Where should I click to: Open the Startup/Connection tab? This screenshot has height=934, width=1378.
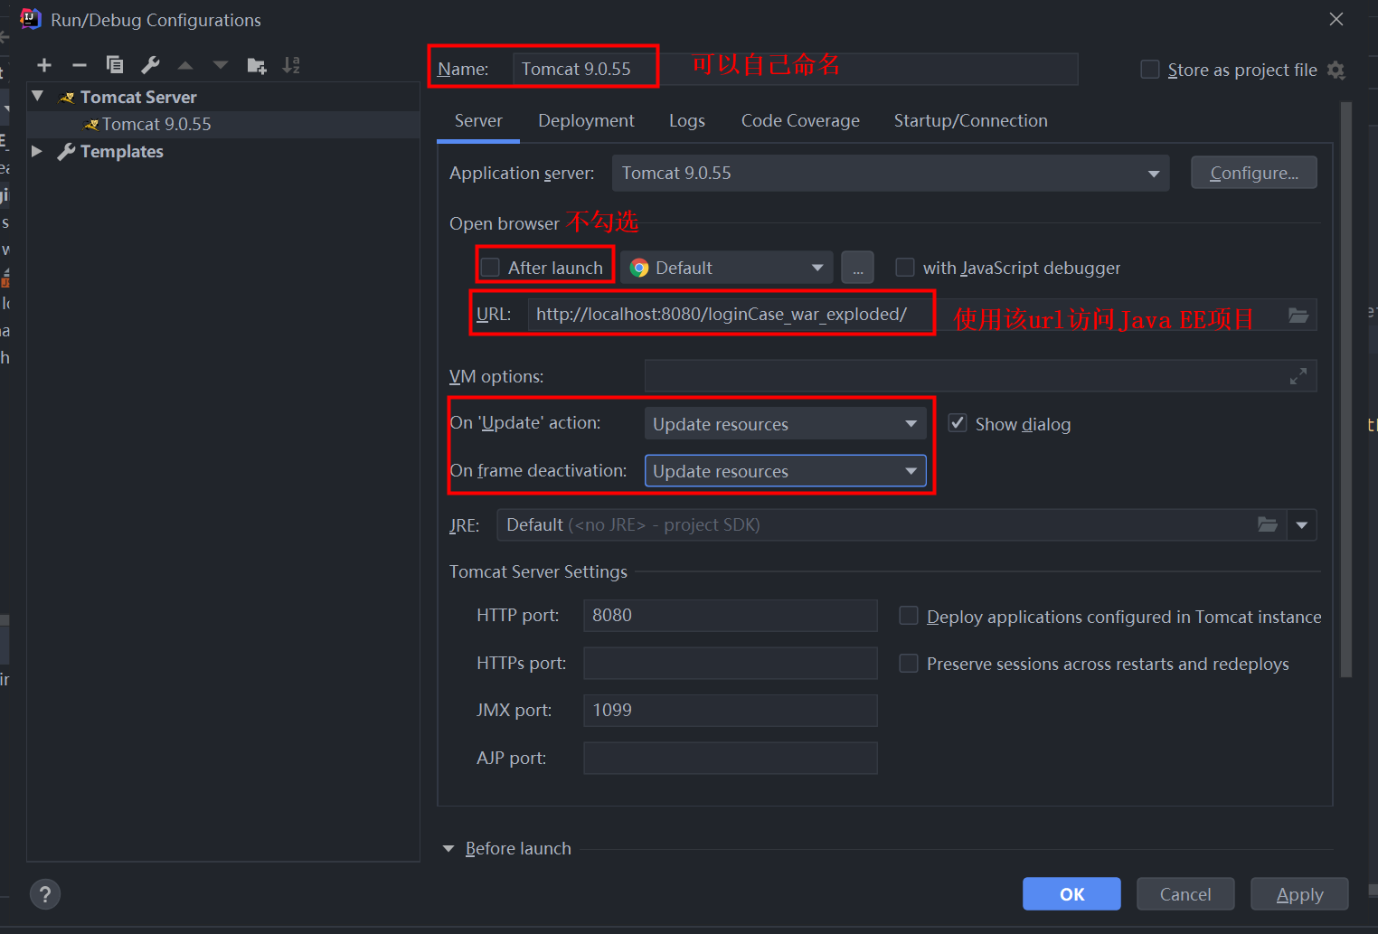click(970, 121)
